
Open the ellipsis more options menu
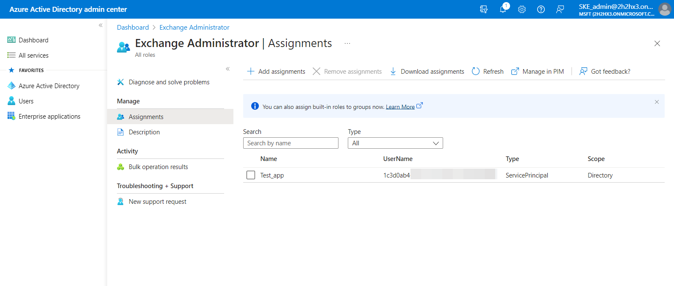click(347, 43)
